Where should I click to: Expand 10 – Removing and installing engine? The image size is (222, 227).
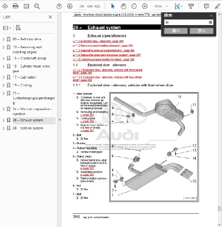click(x=4, y=47)
